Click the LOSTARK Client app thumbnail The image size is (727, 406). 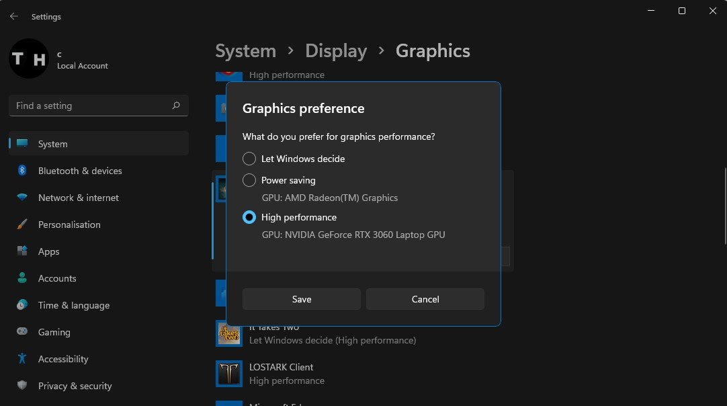tap(228, 374)
